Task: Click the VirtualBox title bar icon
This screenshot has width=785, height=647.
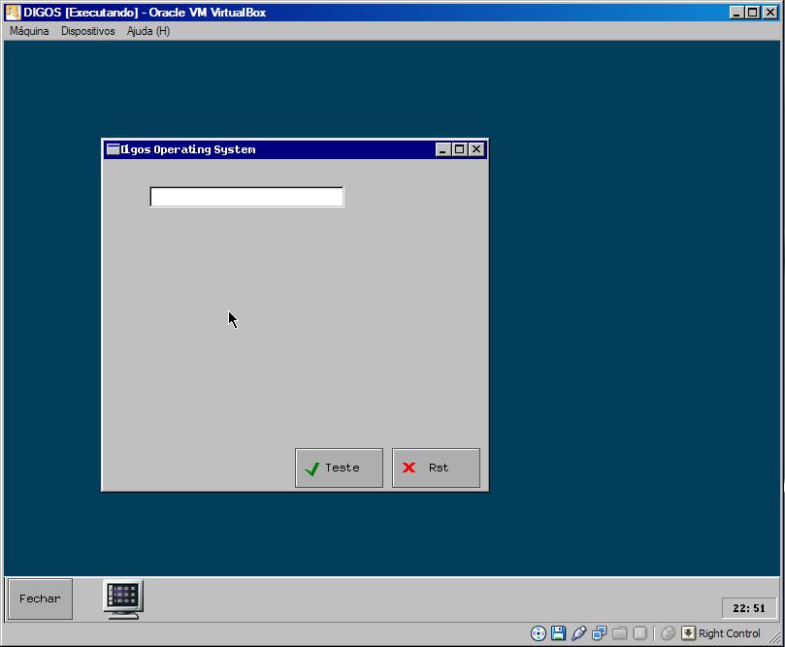Action: [13, 13]
